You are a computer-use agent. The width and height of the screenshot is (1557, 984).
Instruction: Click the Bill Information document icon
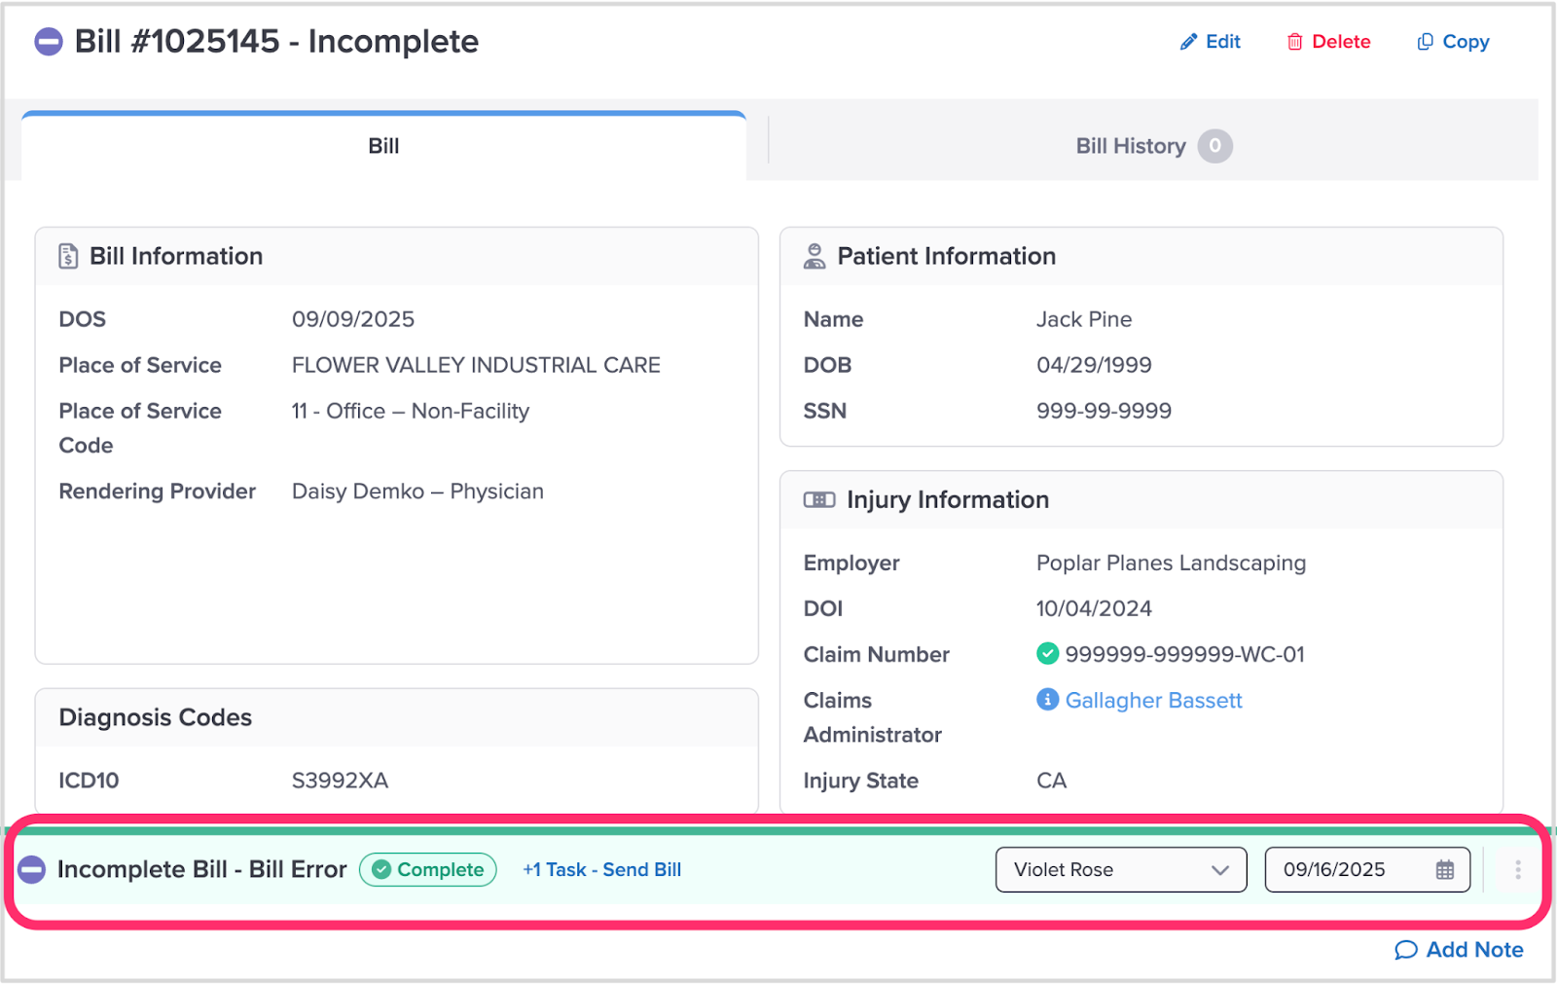click(x=68, y=256)
